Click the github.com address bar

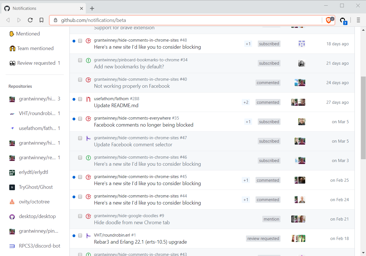pyautogui.click(x=186, y=20)
